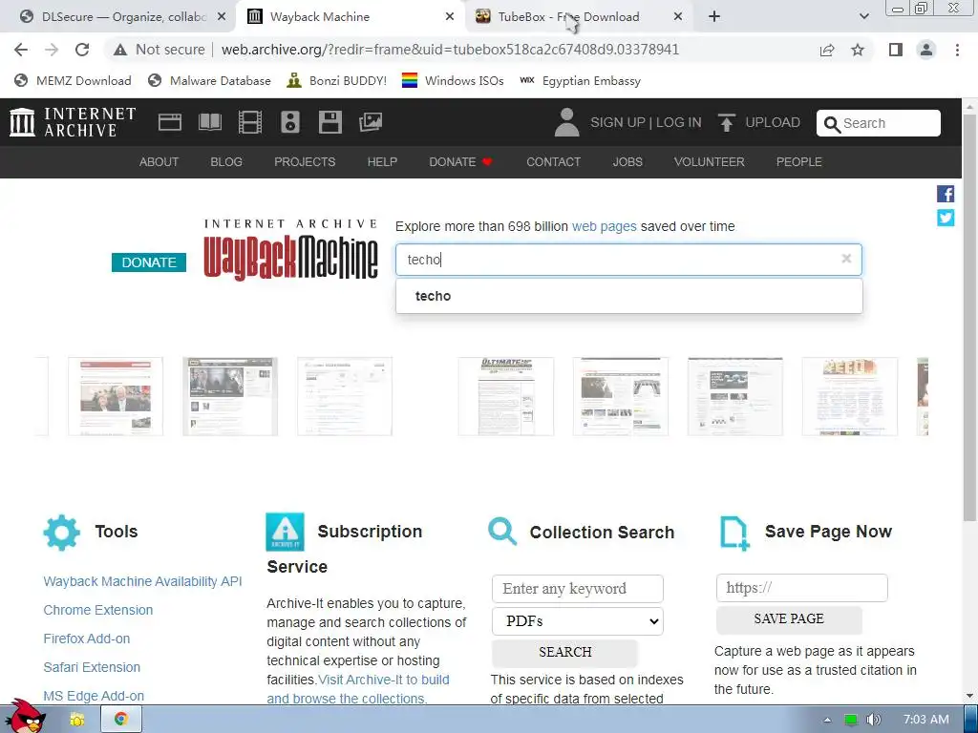Open the ABOUT menu item
The width and height of the screenshot is (978, 733).
pyautogui.click(x=159, y=162)
